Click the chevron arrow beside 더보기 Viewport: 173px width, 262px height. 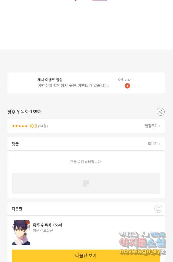[159, 144]
